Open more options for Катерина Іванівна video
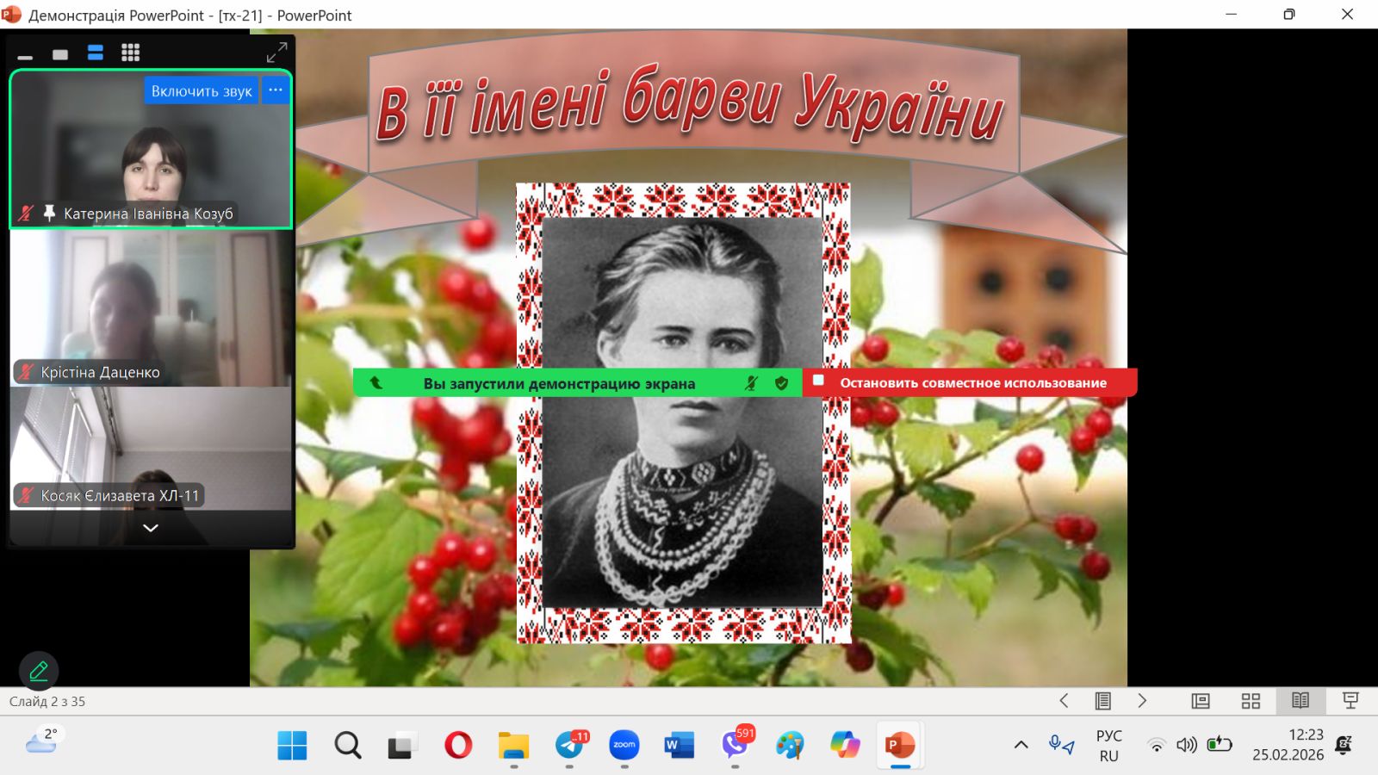The image size is (1378, 775). [x=276, y=90]
